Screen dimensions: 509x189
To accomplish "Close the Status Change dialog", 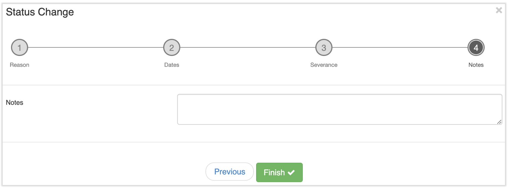I will [x=499, y=10].
